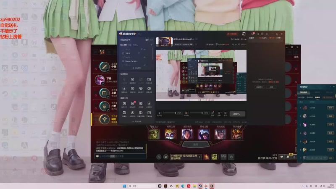Click select button for rank 3 champion
336x189 pixels.
click(x=331, y=124)
